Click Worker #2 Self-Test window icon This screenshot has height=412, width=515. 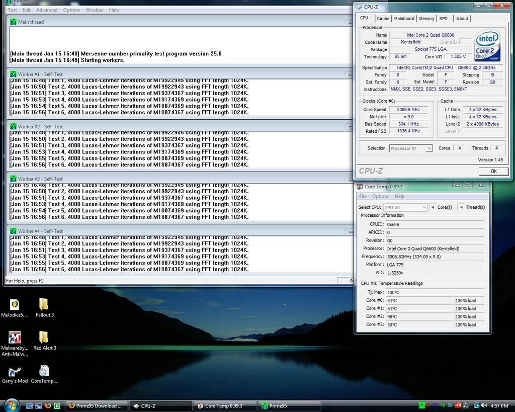(x=13, y=126)
